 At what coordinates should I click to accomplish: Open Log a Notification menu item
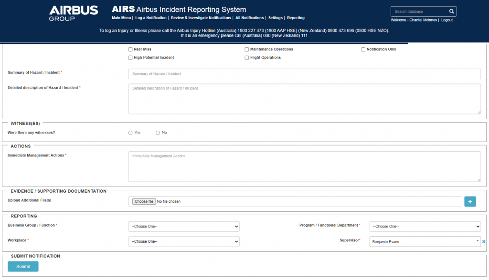(151, 18)
